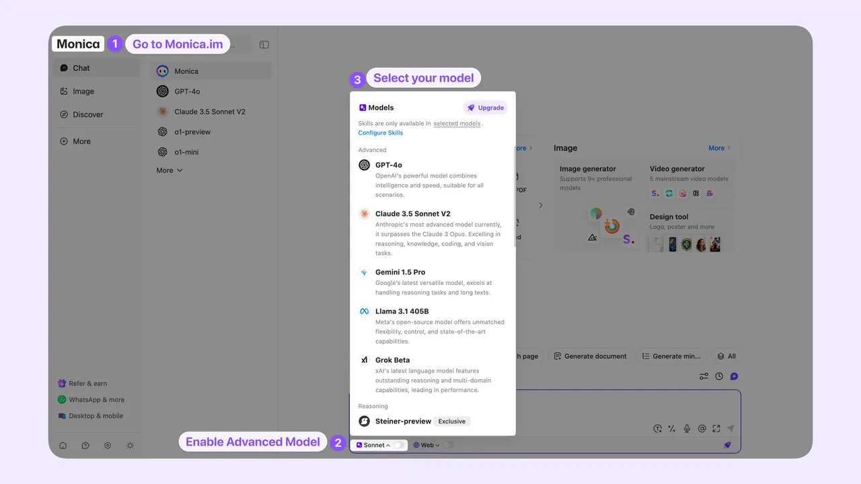Open the Image generator card
Image resolution: width=861 pixels, height=484 pixels.
[x=598, y=205]
